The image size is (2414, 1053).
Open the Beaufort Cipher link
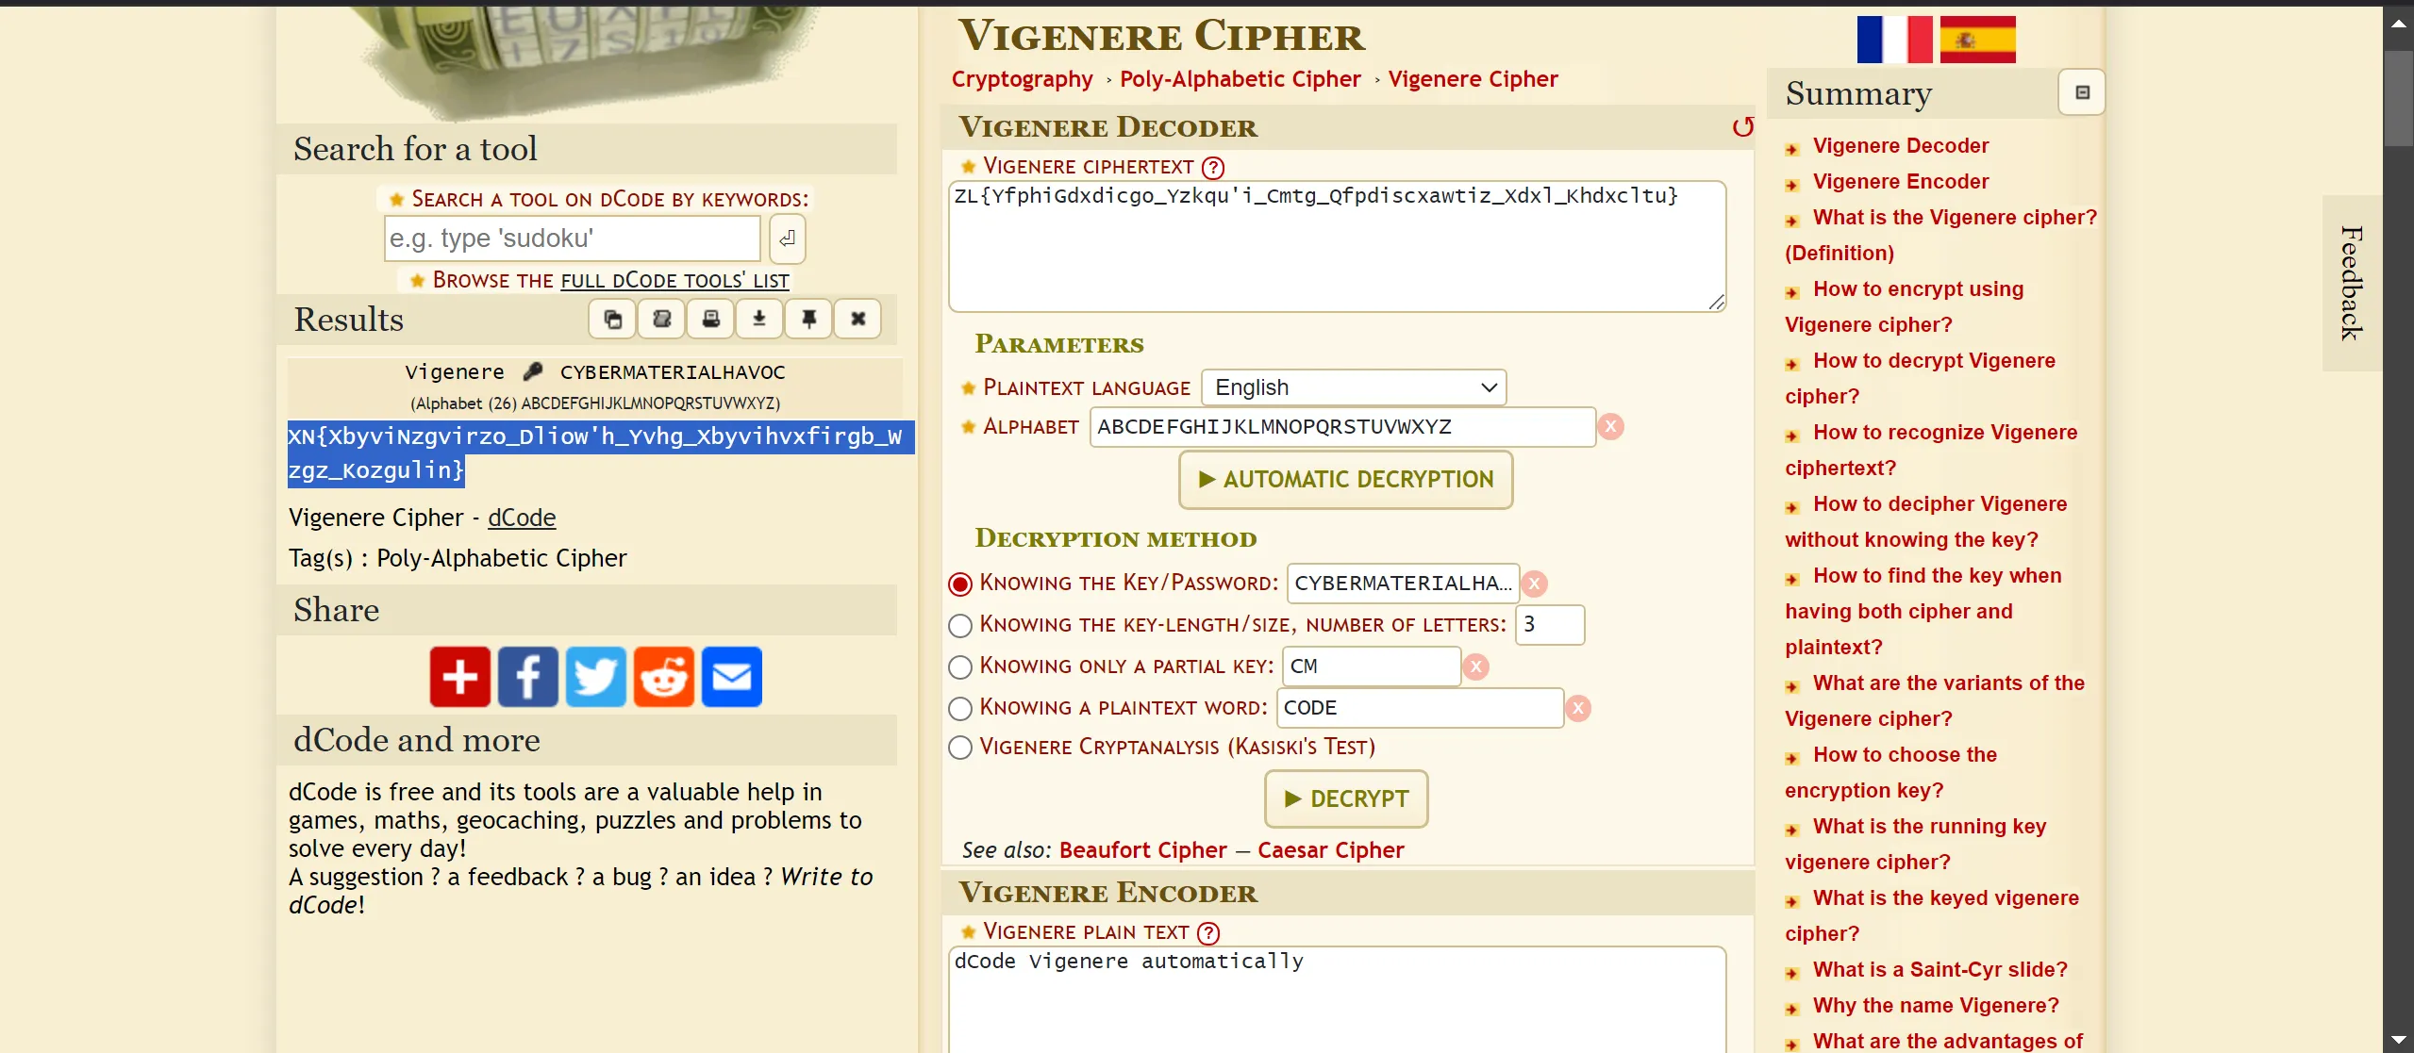[x=1142, y=850]
